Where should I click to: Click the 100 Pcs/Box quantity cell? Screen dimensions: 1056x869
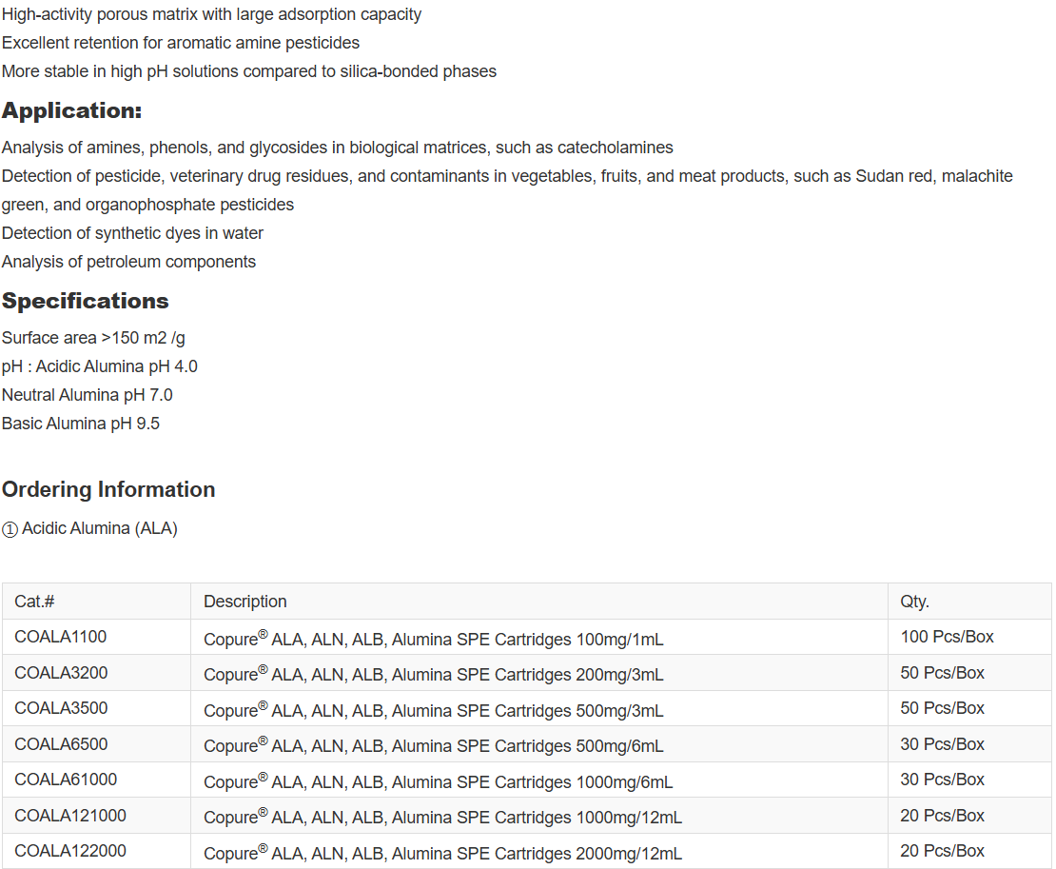(x=947, y=637)
